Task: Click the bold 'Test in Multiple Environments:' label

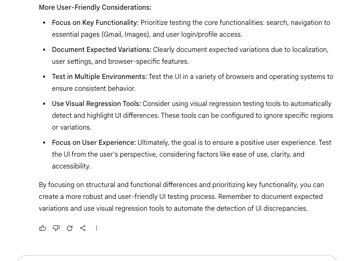Action: 99,76
